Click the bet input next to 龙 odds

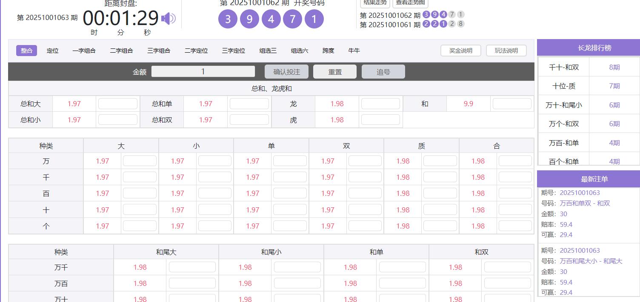pos(380,103)
